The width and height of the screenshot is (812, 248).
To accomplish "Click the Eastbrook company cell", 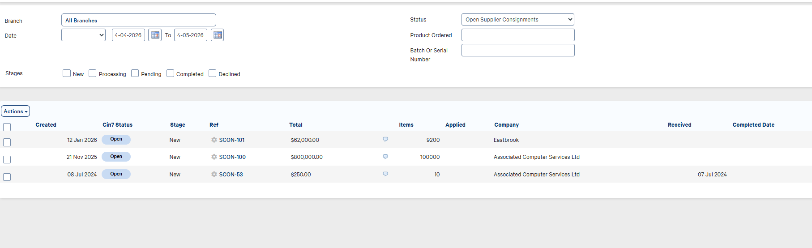I will [506, 140].
